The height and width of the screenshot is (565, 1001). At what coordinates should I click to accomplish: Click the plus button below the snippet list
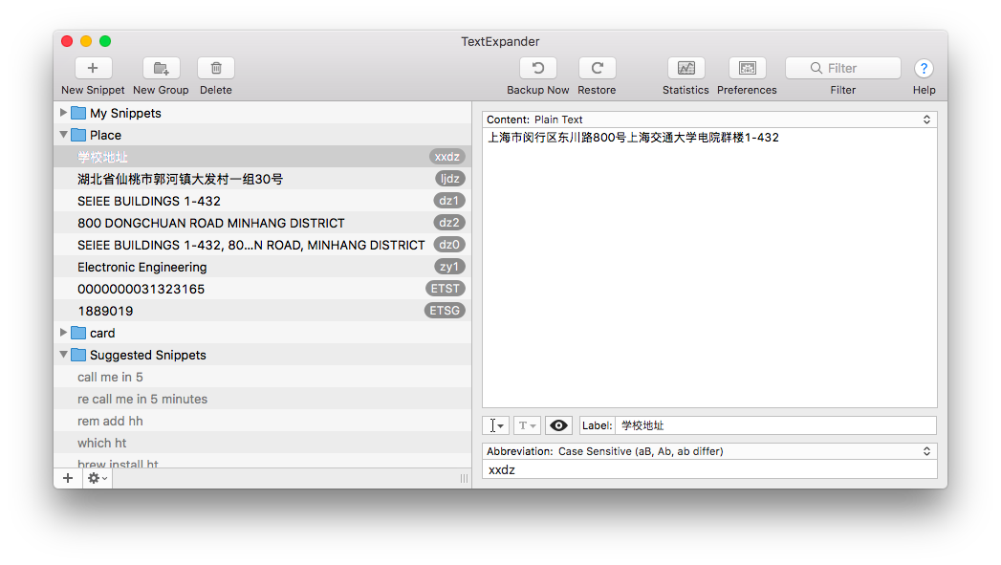(68, 478)
